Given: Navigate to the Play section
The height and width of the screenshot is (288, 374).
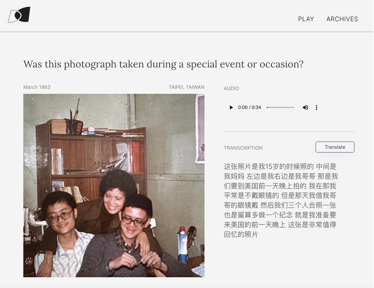Looking at the screenshot, I should coord(306,19).
